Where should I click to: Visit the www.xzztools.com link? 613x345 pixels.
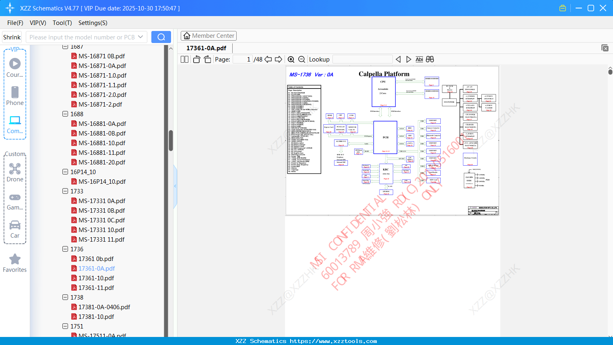click(x=333, y=341)
